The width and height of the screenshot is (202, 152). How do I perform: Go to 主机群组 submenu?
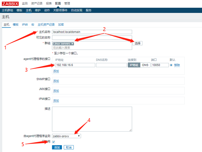coord(7,10)
